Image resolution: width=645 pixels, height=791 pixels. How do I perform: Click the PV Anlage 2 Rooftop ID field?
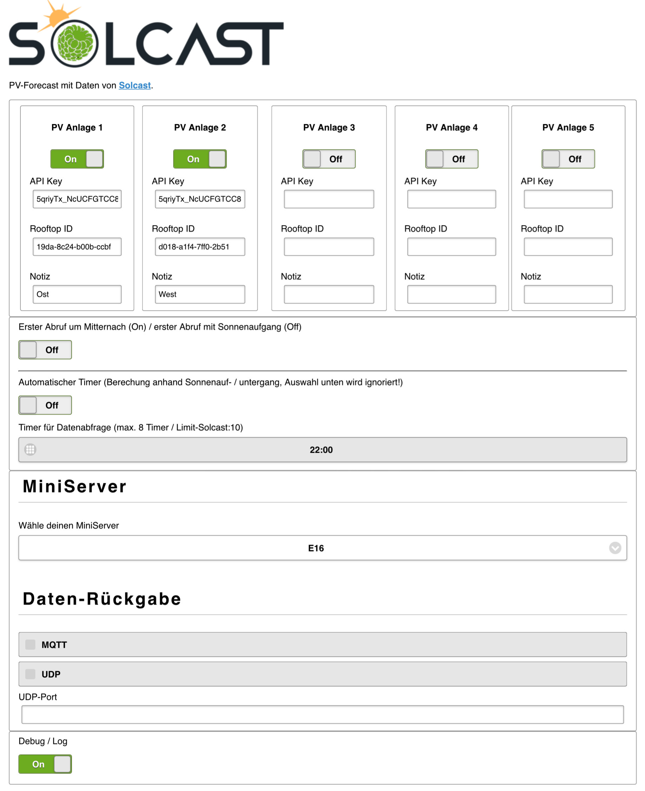click(200, 247)
